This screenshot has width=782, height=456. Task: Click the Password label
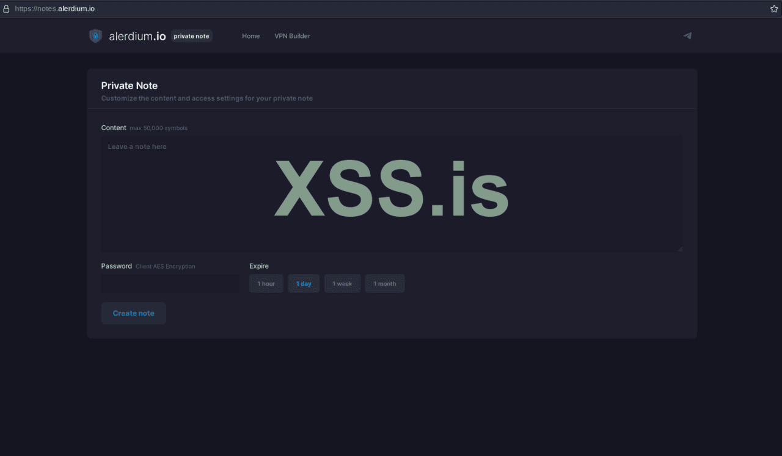point(117,266)
